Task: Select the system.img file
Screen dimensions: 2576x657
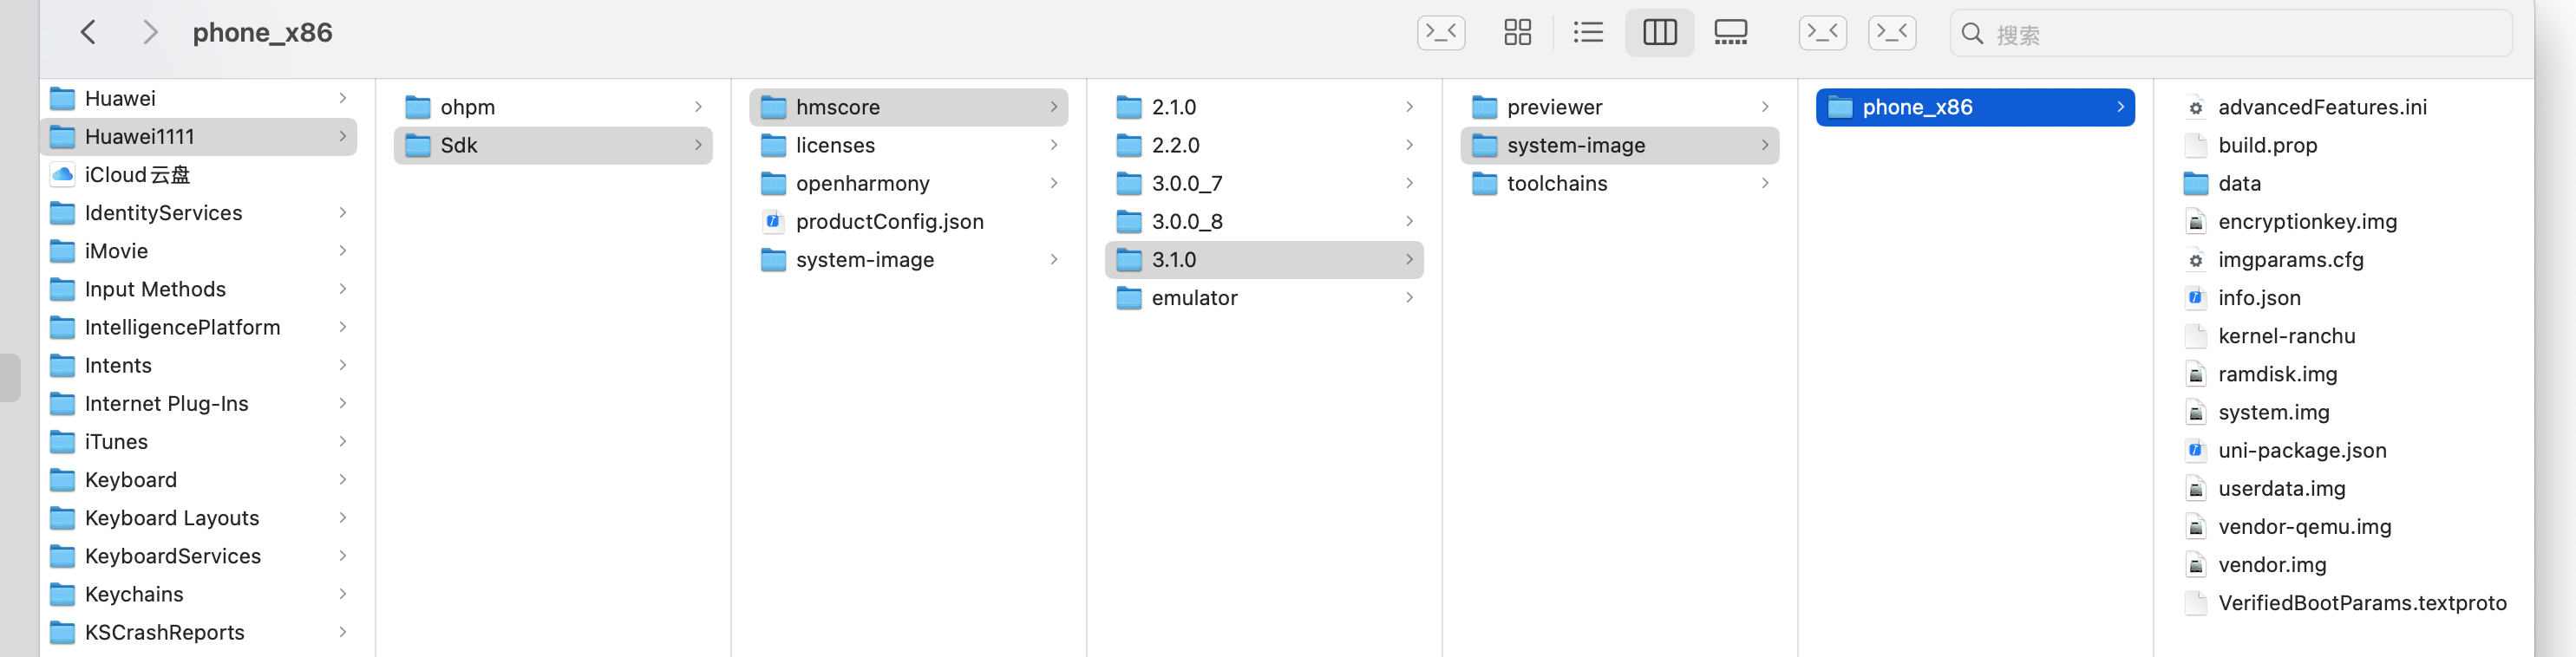Action: [x=2273, y=413]
